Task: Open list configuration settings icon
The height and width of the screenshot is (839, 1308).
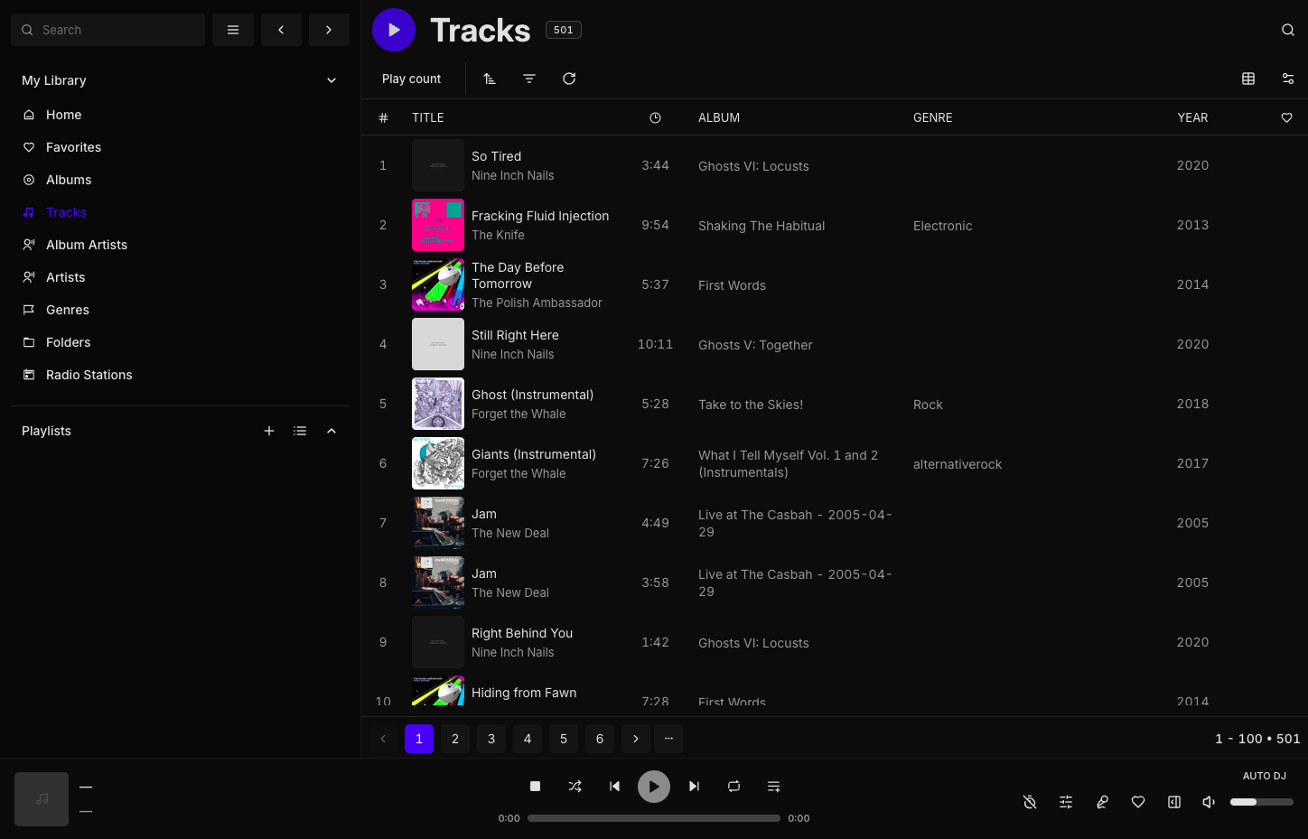Action: click(1288, 79)
